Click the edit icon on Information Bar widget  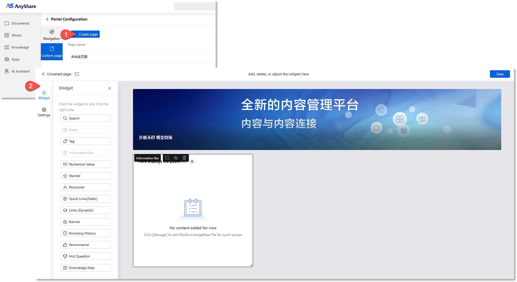[x=167, y=158]
